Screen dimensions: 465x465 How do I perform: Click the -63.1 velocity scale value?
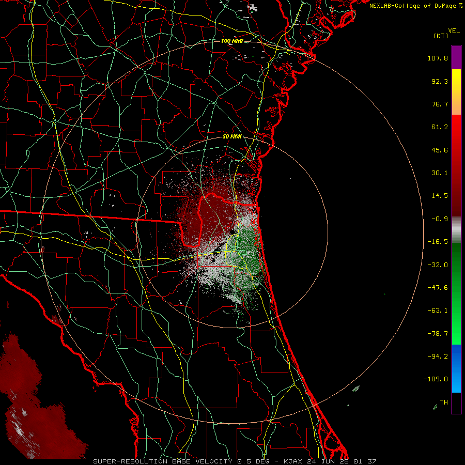coord(438,311)
